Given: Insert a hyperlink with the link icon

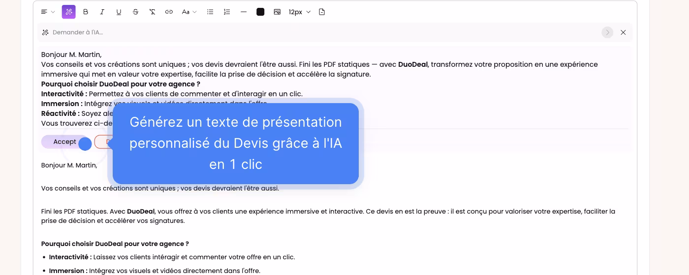Looking at the screenshot, I should [x=169, y=12].
